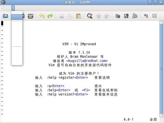Click ':help register<Enter>' text
The image size is (164, 123).
click(x=67, y=77)
